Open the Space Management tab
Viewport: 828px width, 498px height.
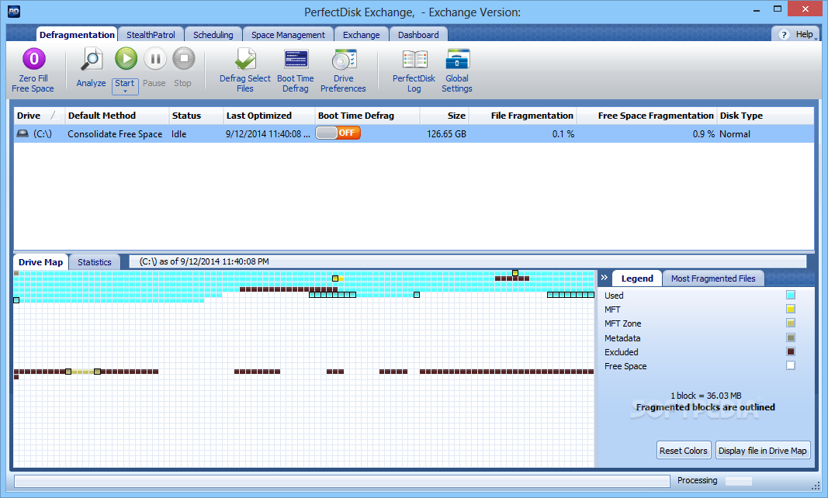(289, 35)
